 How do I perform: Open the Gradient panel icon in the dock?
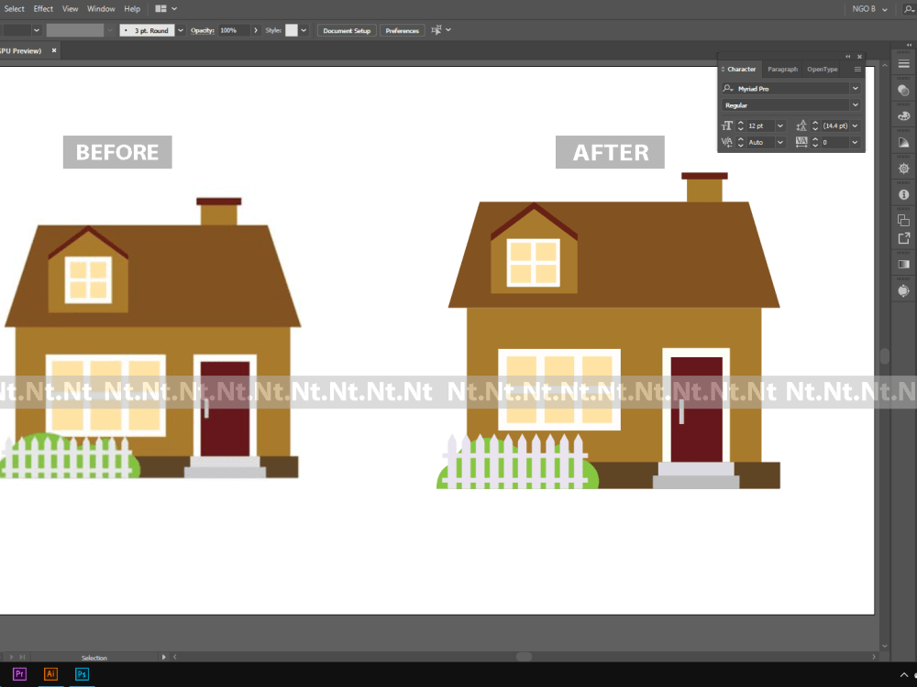click(x=903, y=266)
